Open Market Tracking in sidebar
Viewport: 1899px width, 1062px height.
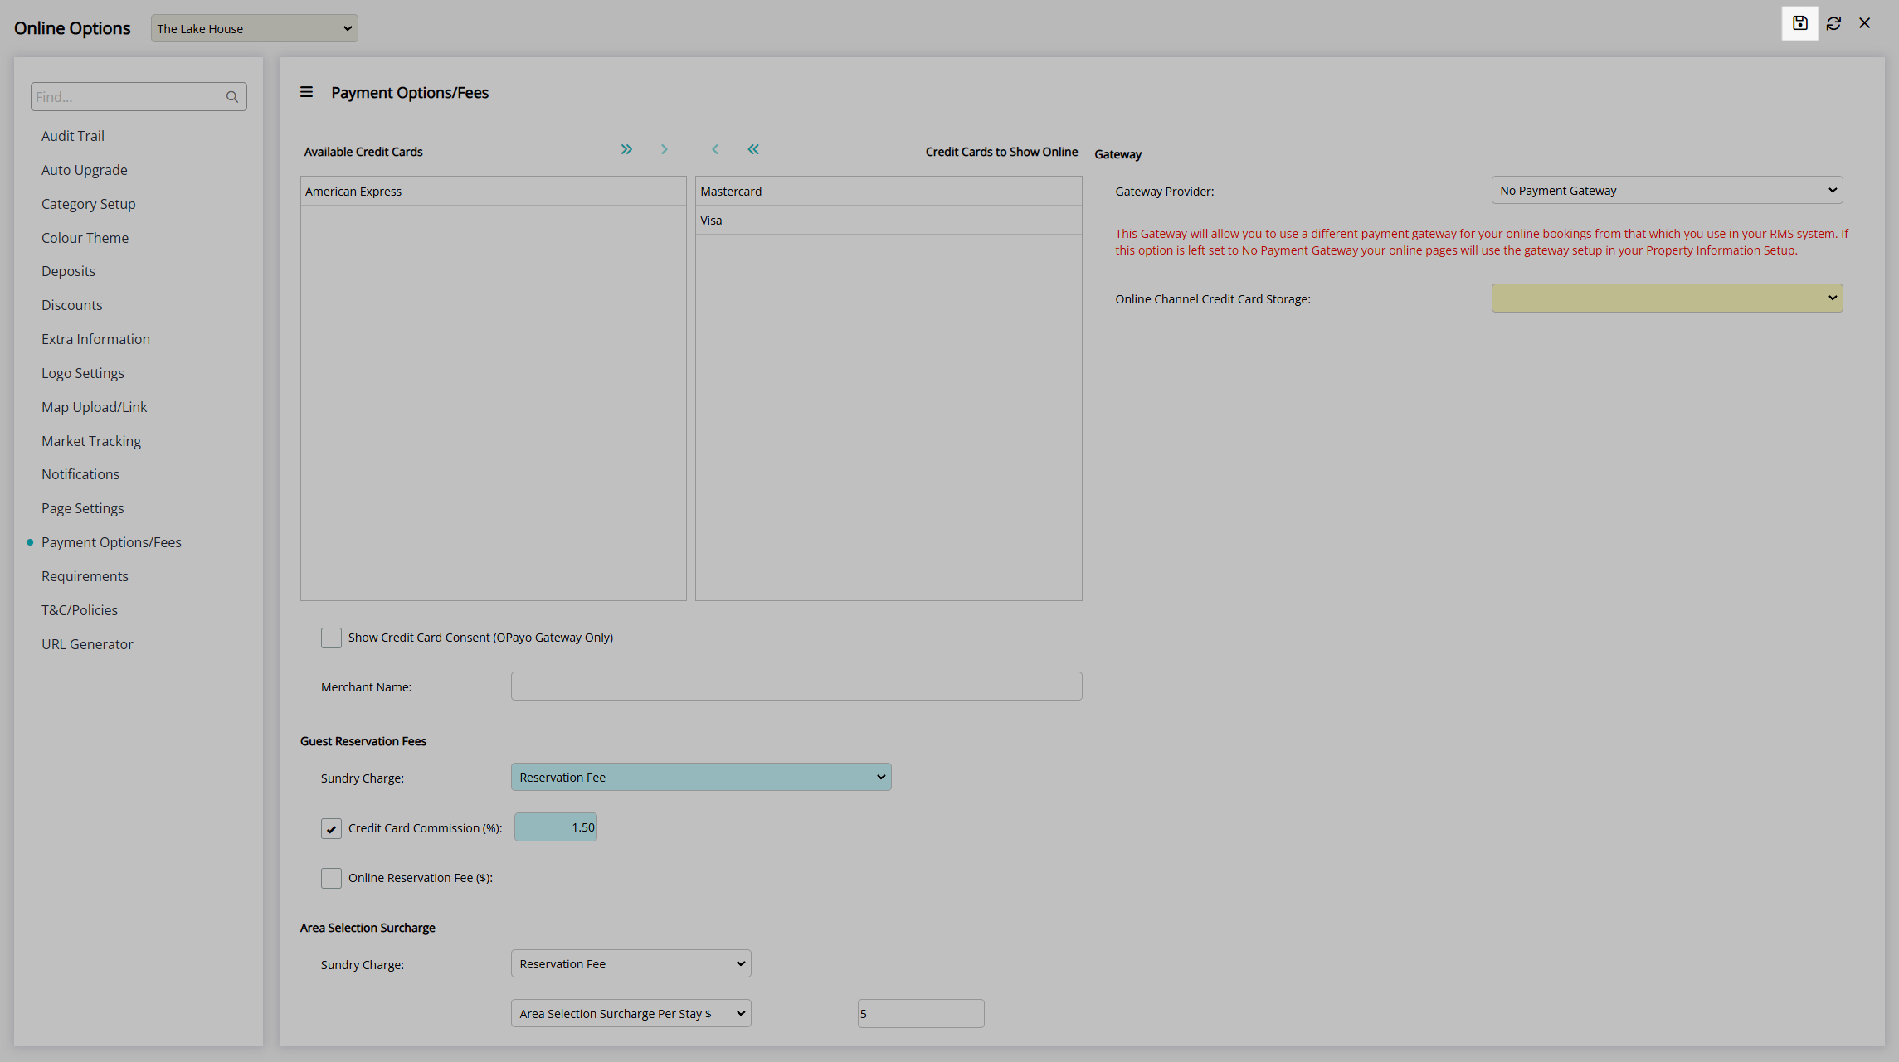coord(91,441)
